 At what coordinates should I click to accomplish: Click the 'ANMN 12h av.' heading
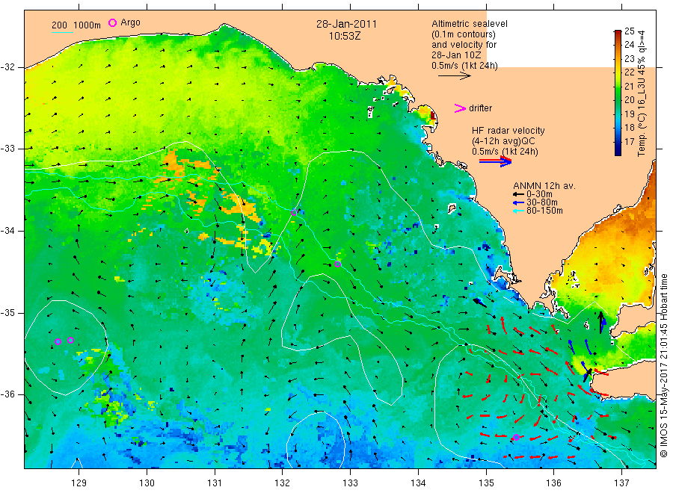(544, 186)
